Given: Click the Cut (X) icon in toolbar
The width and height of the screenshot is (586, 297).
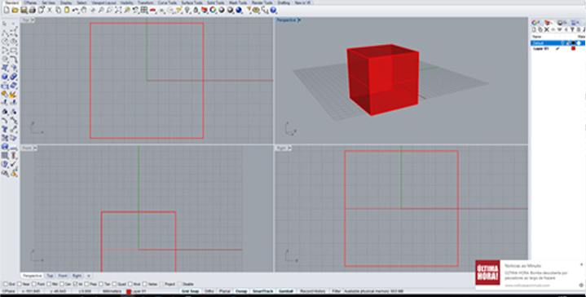Looking at the screenshot, I should pyautogui.click(x=50, y=10).
